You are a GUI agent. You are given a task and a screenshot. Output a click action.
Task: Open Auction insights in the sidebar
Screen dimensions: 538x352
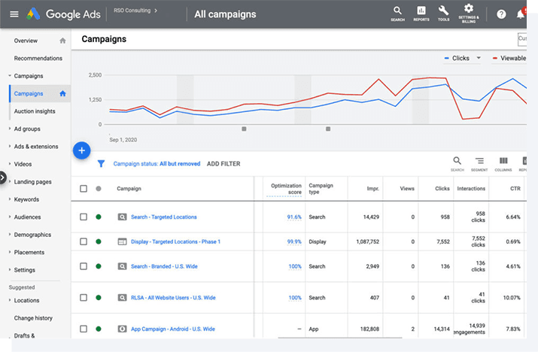tap(35, 111)
